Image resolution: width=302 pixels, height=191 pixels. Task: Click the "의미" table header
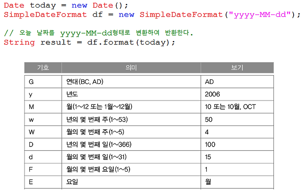[131, 68]
